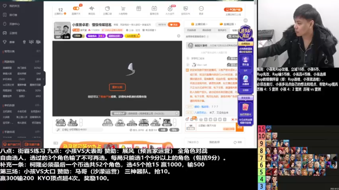Open 直播回看 link above chat
This screenshot has width=339, height=190.
[x=228, y=24]
